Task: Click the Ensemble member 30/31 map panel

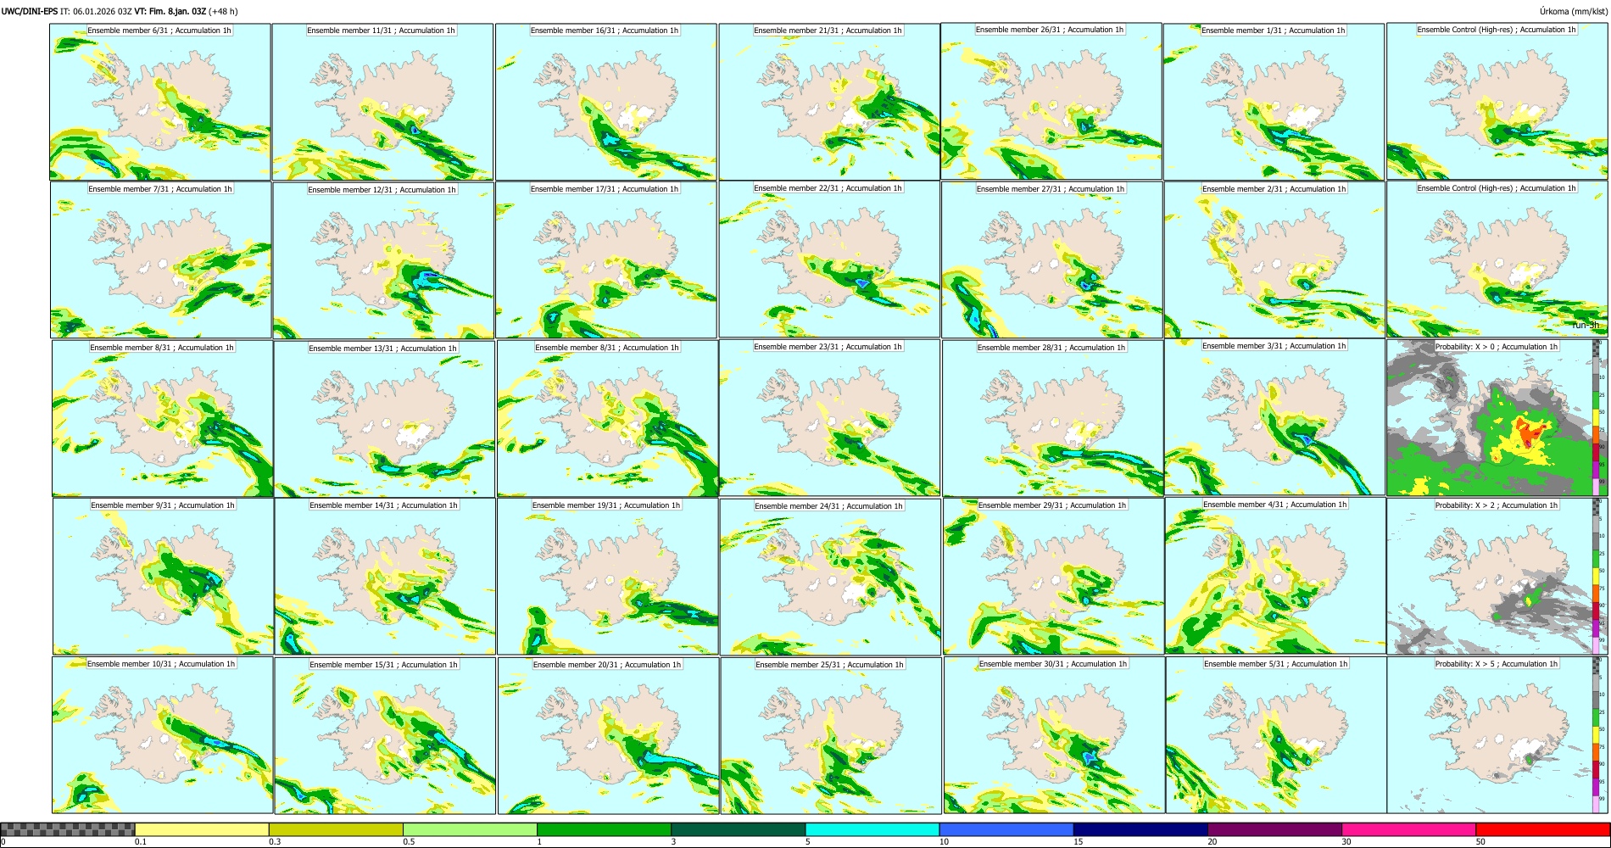Action: tap(1054, 735)
